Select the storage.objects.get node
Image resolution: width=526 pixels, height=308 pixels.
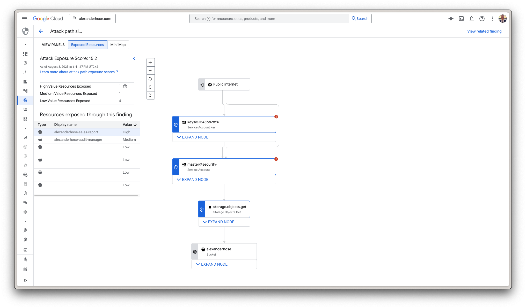tap(224, 209)
